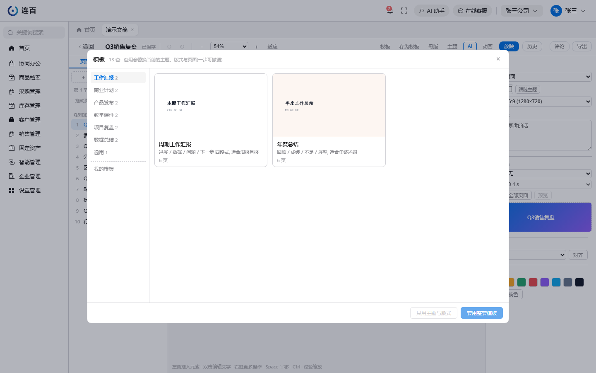Screen dimensions: 596x373
Task: Select the 产品发布 template category
Action: 118,102
